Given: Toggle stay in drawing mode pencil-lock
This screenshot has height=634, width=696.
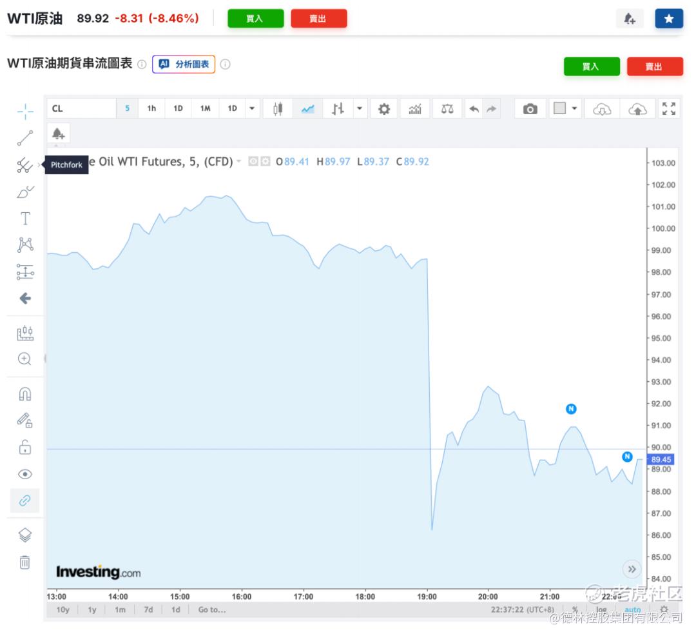Looking at the screenshot, I should point(25,421).
